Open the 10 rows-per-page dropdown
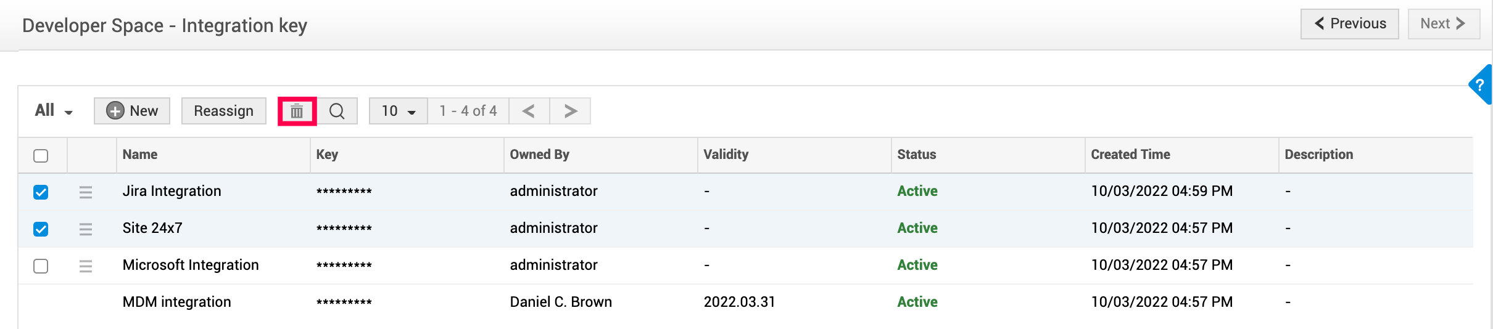This screenshot has width=1493, height=329. pos(398,111)
